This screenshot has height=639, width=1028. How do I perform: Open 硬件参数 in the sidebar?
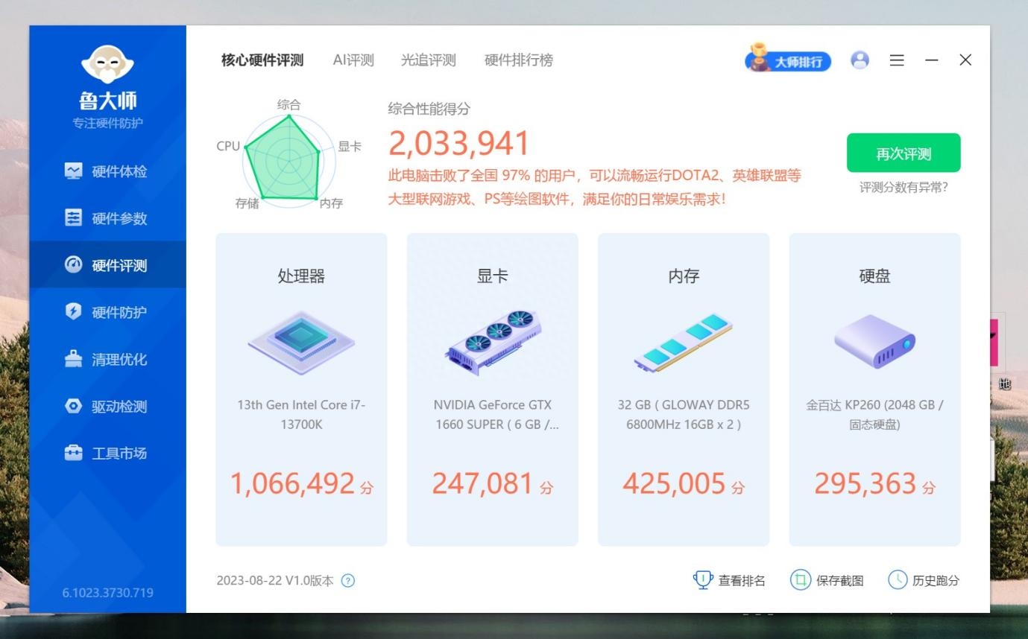coord(107,218)
